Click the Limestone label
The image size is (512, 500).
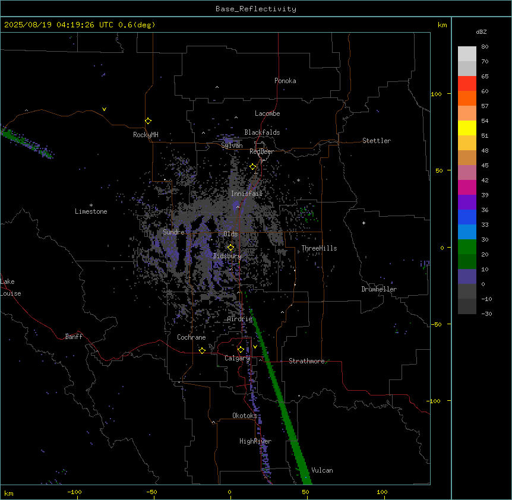pos(91,211)
